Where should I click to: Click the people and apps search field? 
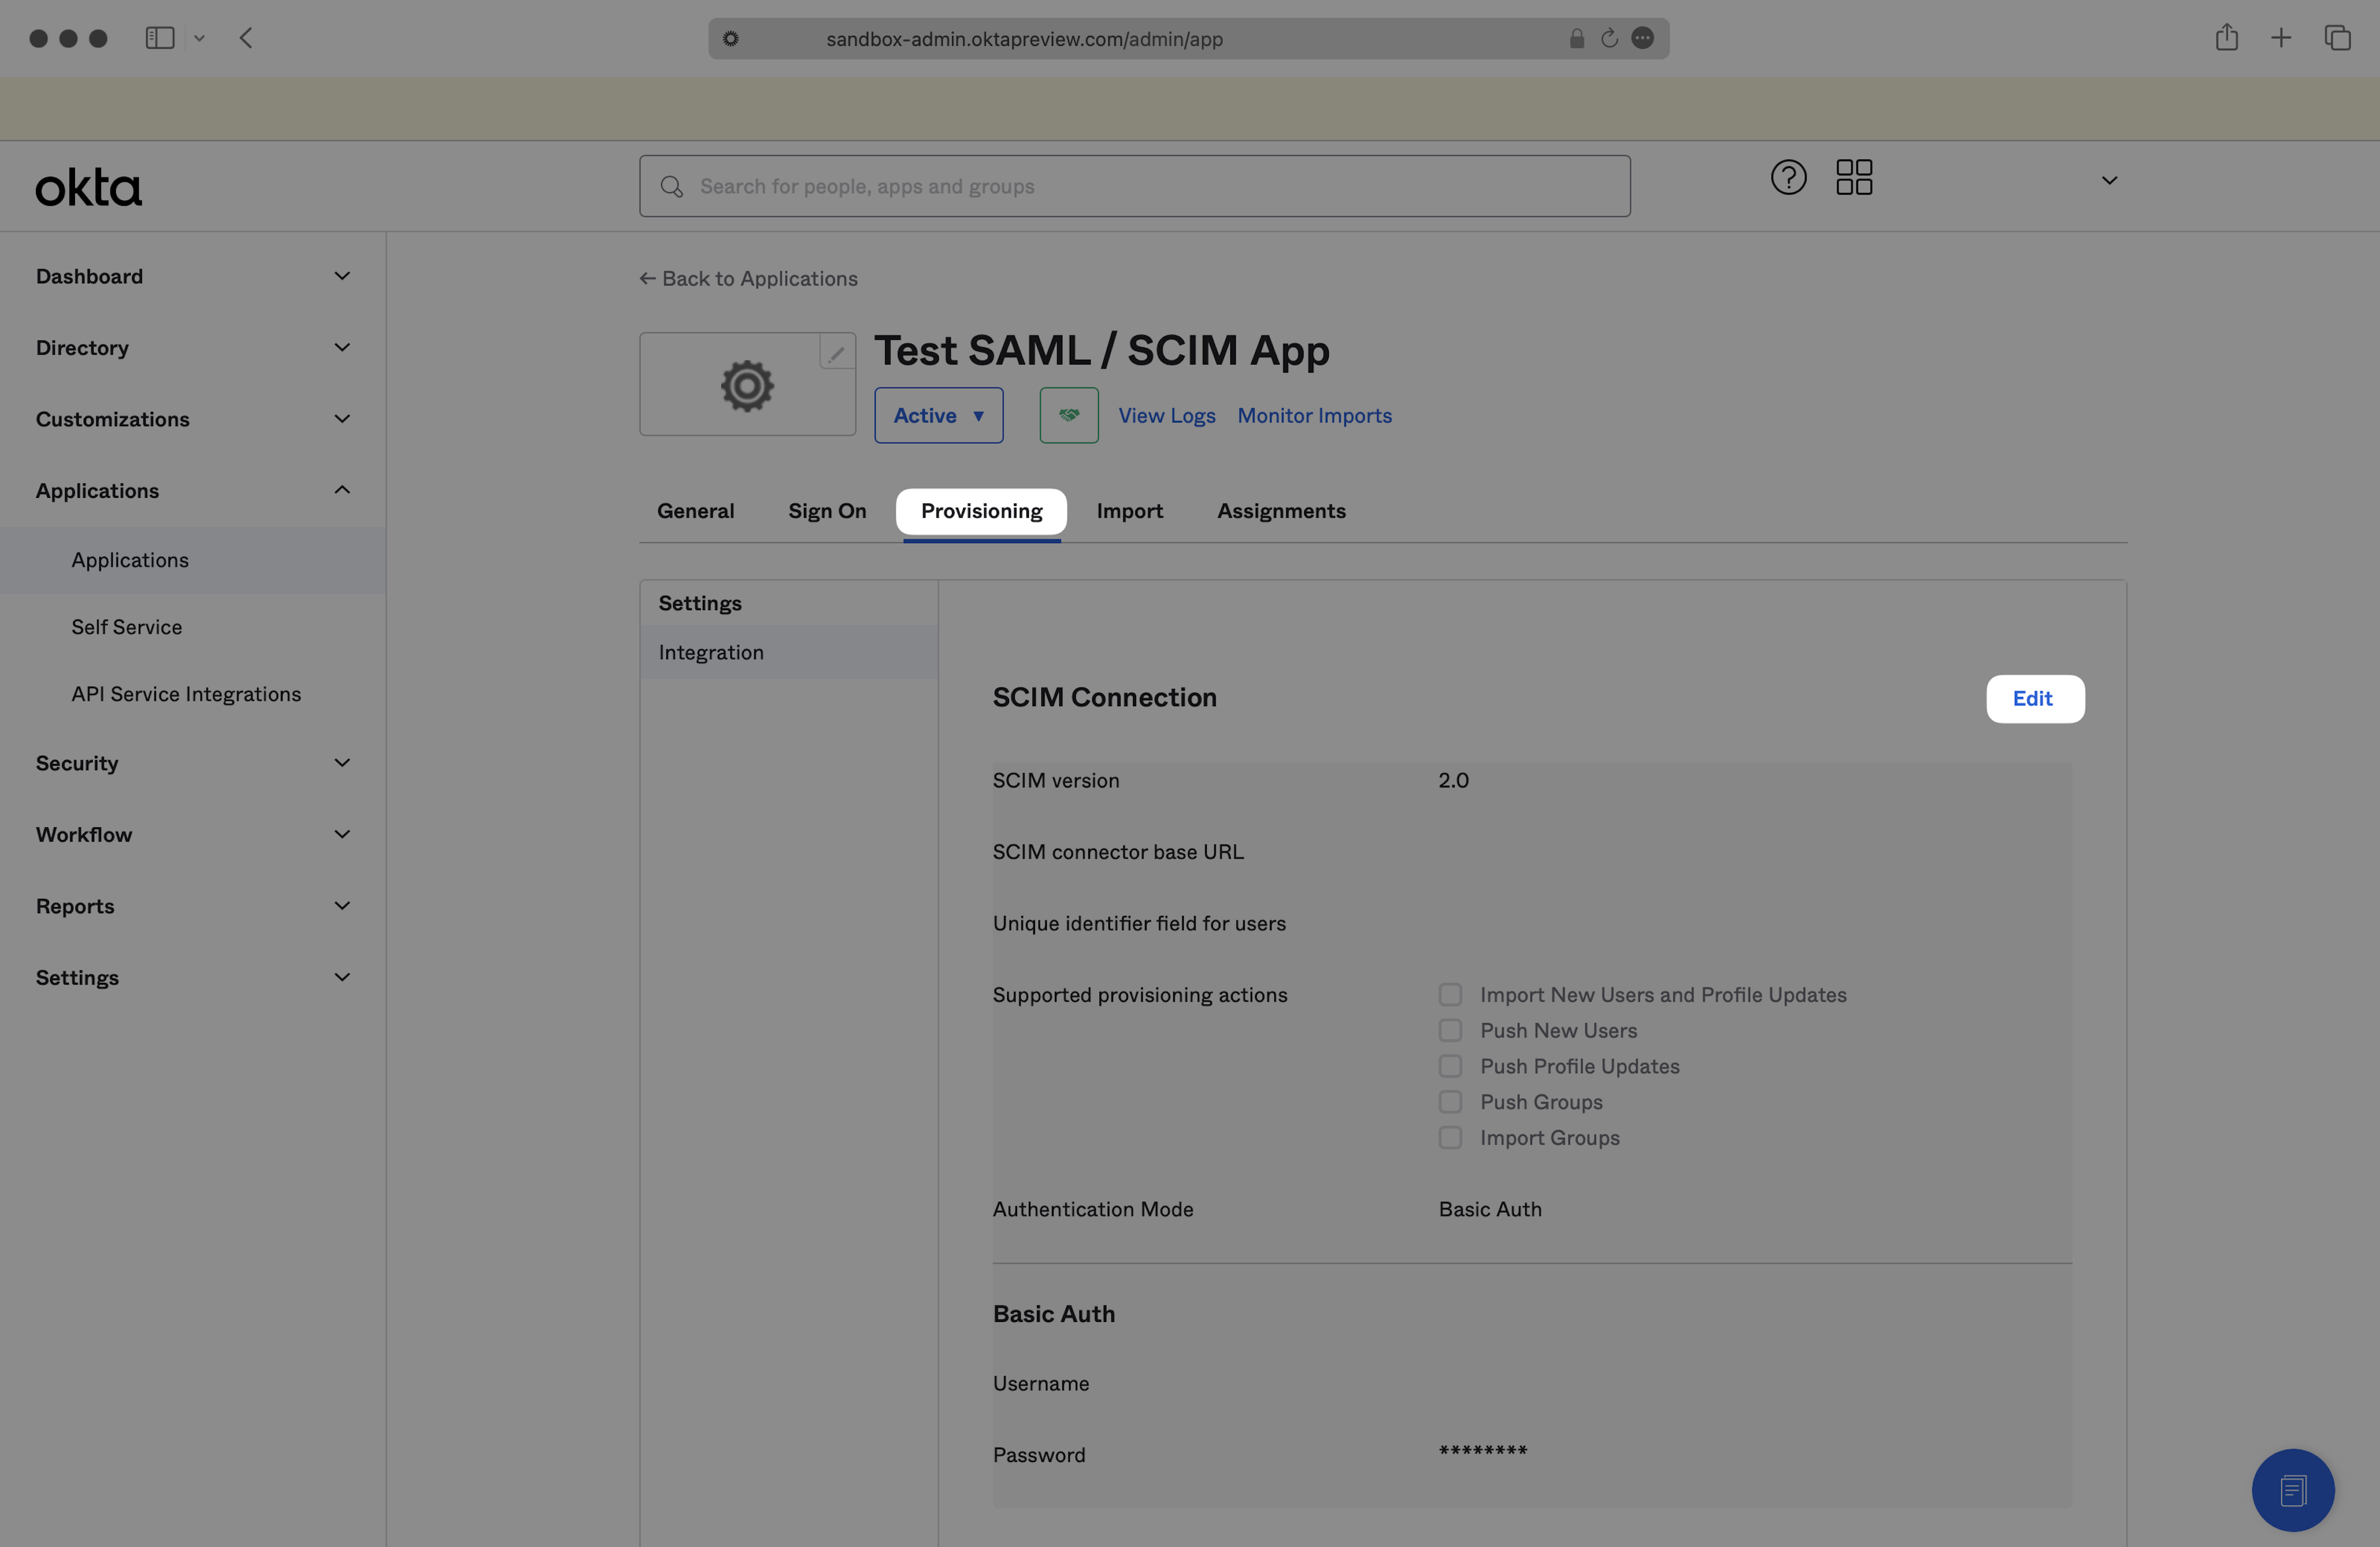(1135, 186)
